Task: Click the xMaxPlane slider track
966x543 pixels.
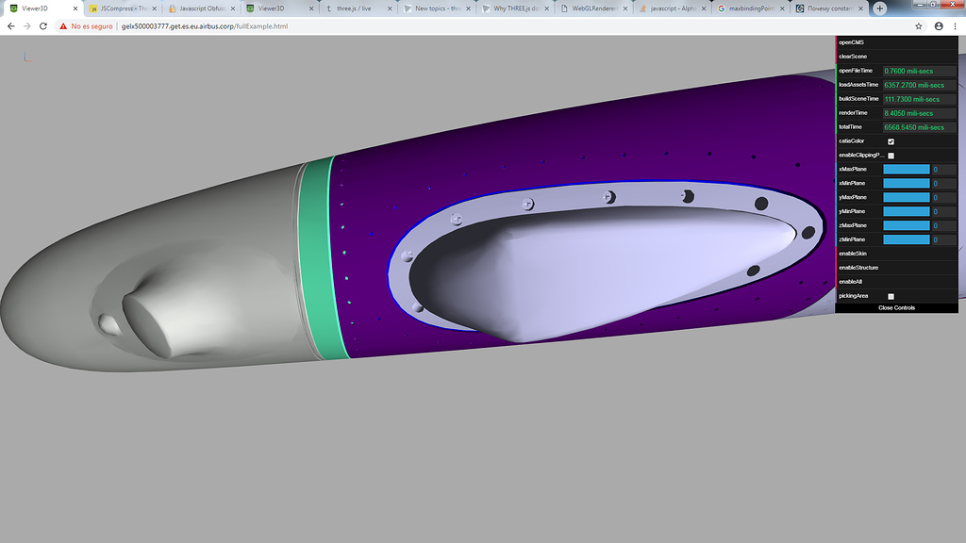Action: [x=906, y=169]
